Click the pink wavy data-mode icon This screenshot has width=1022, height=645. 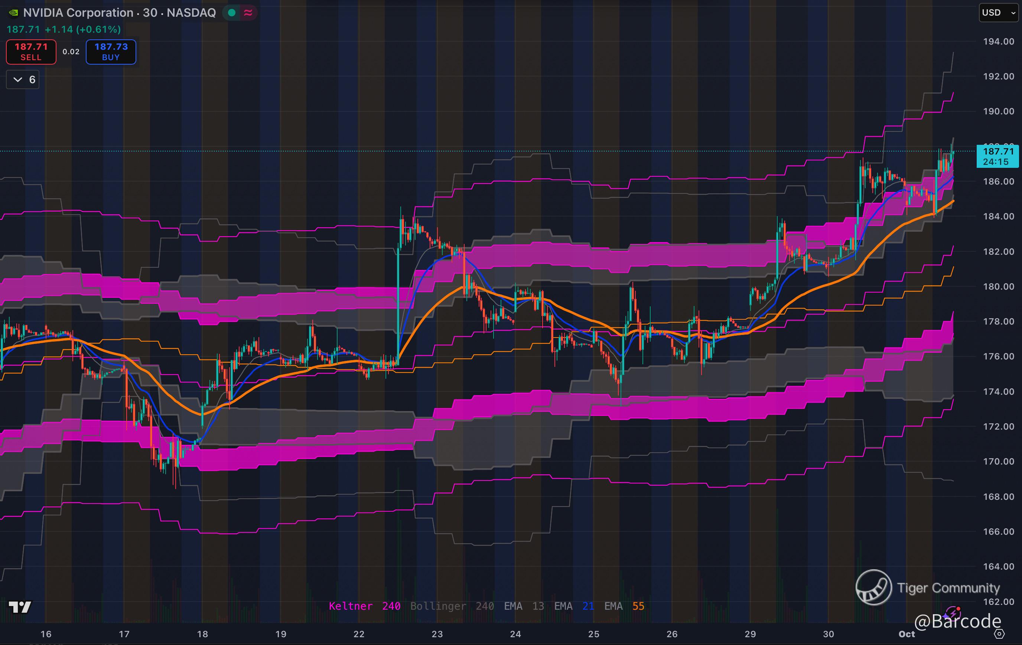pyautogui.click(x=248, y=13)
